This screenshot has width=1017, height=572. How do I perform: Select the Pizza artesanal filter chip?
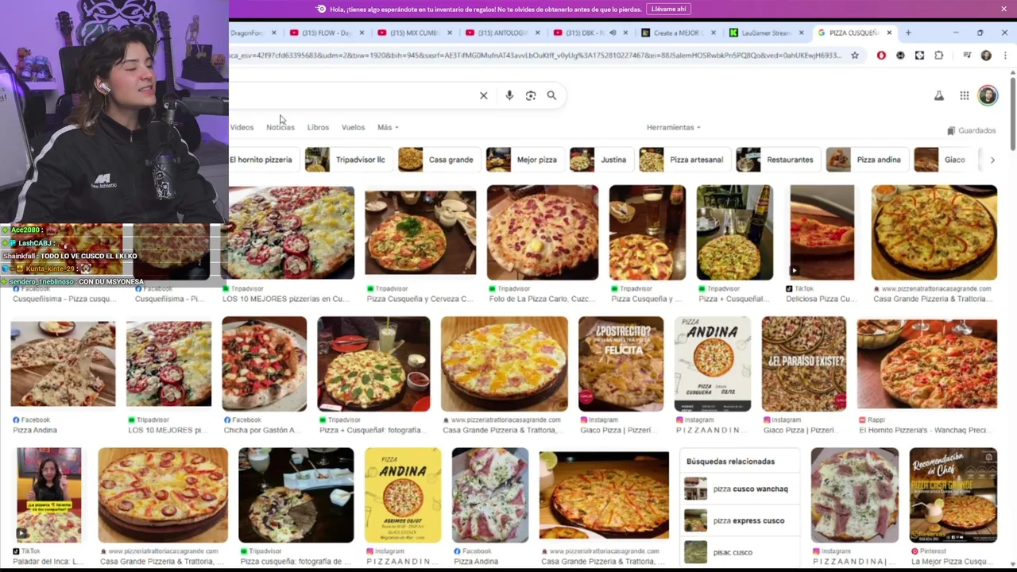(x=685, y=160)
